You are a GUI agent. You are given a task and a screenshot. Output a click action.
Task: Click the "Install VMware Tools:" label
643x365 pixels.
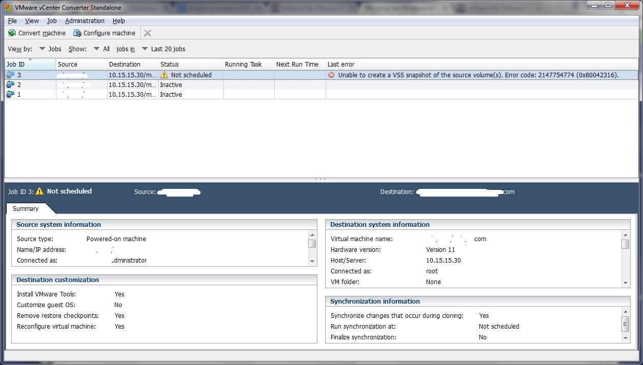click(45, 294)
